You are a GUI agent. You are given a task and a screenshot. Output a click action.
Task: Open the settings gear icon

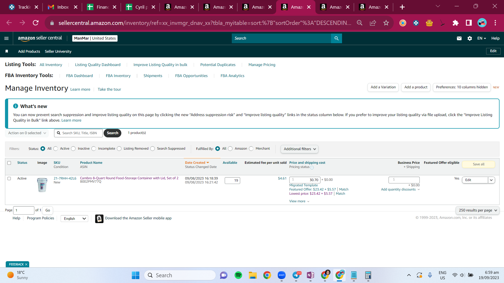tap(470, 38)
